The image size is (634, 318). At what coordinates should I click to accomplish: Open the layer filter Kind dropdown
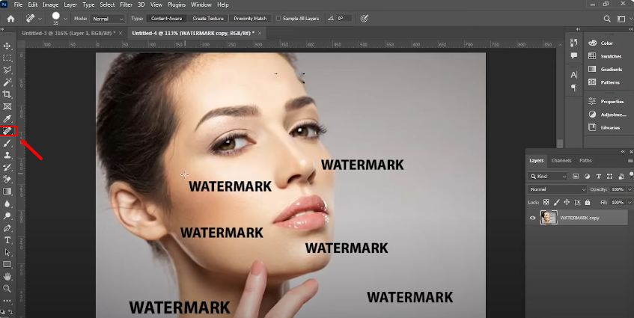(x=548, y=176)
